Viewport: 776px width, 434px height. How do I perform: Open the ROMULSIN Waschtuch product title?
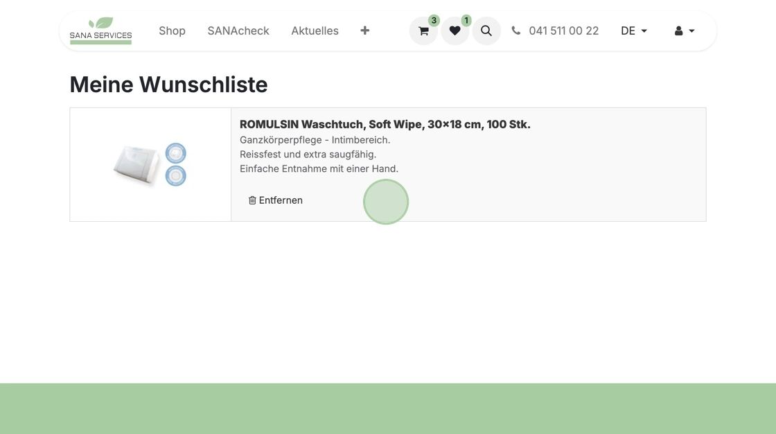pos(385,124)
